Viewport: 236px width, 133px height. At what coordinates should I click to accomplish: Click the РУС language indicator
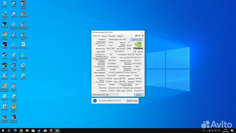[219, 131]
